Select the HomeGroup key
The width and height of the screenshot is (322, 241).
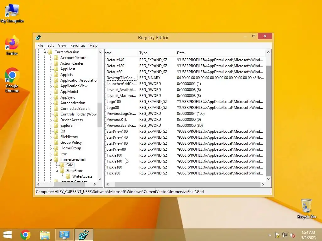click(x=71, y=148)
